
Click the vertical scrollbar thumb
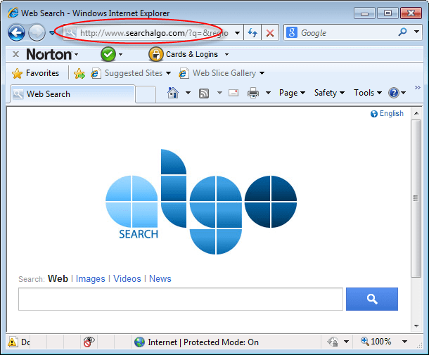pyautogui.click(x=416, y=198)
